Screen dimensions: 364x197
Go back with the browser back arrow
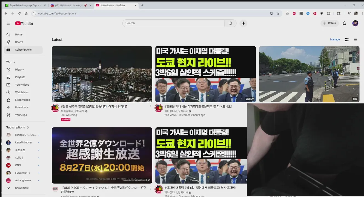pyautogui.click(x=6, y=13)
